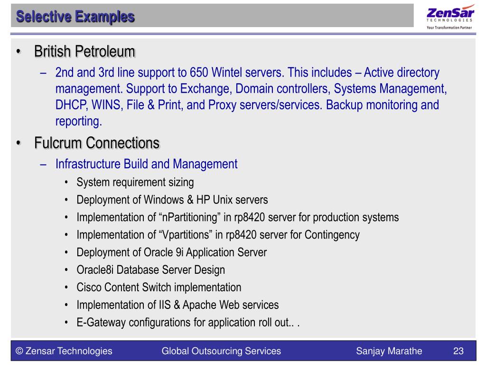Click the 'Fulcrum Connections' bullet heading
Viewport: 486px width, 365px height.
[97, 143]
